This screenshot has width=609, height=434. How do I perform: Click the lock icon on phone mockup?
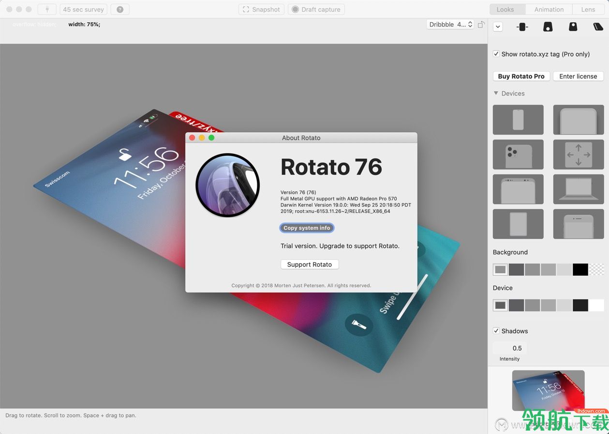[x=125, y=154]
